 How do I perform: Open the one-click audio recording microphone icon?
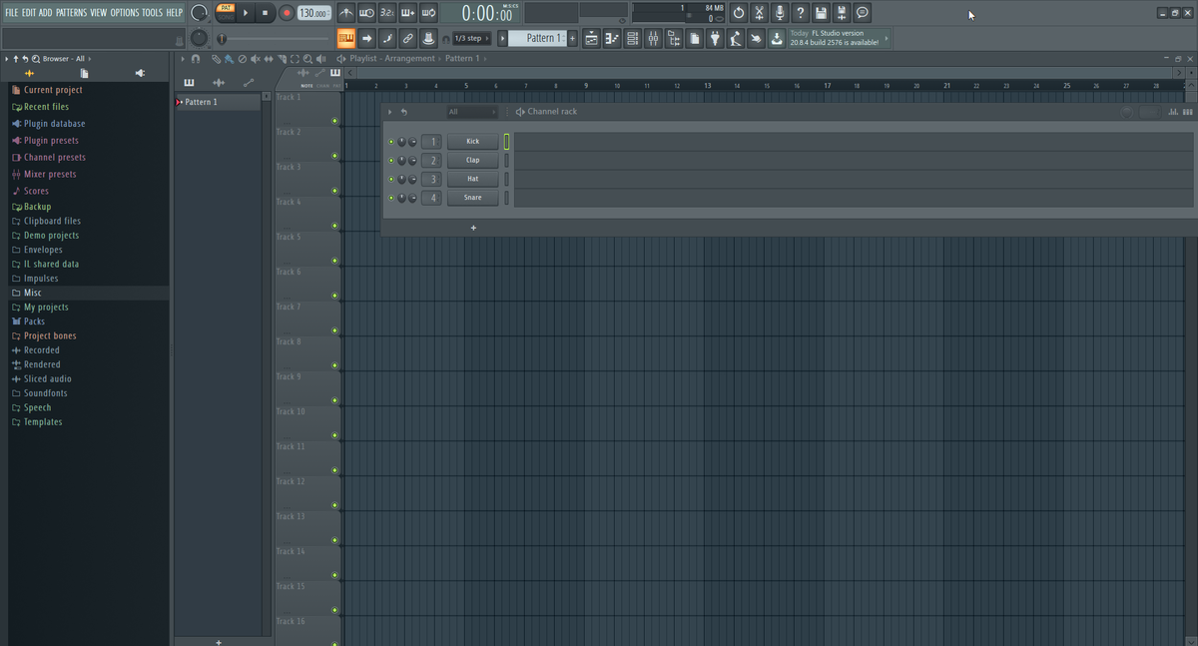pyautogui.click(x=780, y=13)
